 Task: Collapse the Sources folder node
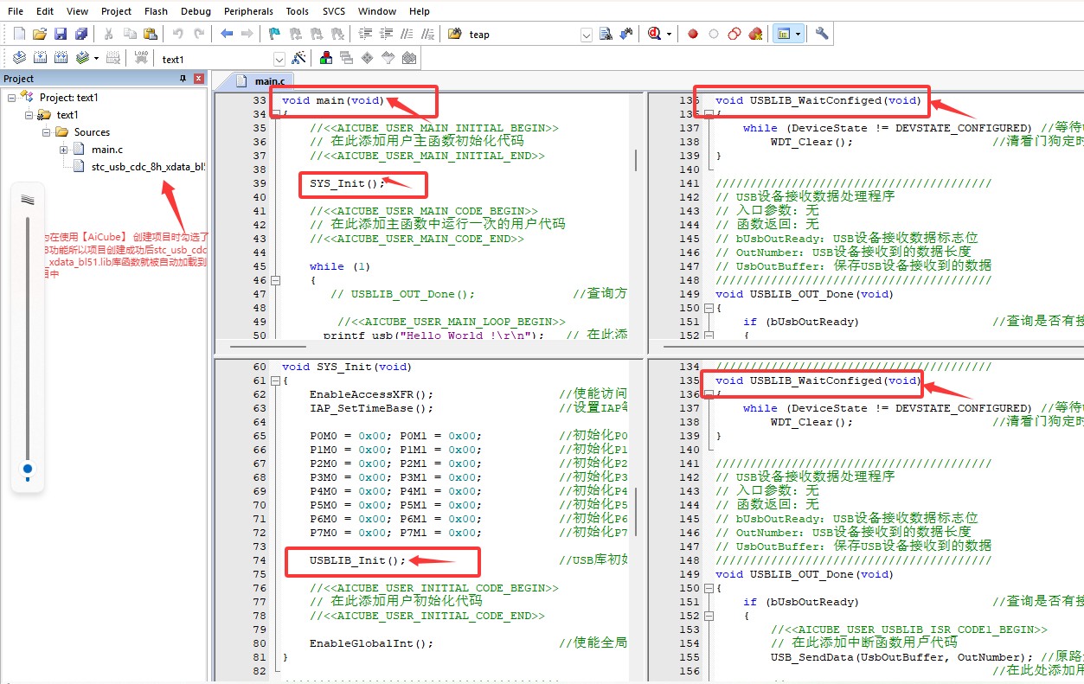pyautogui.click(x=47, y=132)
